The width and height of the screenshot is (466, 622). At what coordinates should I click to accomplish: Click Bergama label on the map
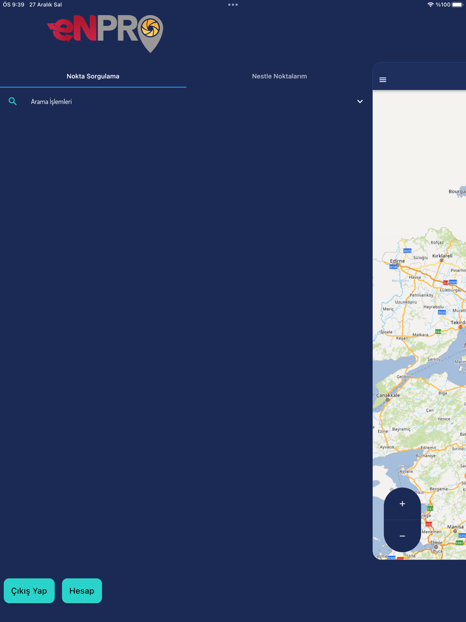coord(439,489)
